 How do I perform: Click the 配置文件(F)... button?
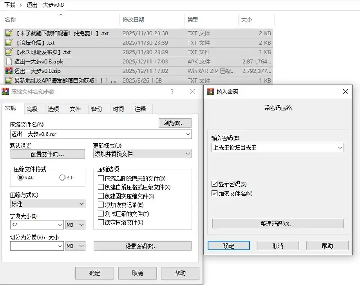[48, 154]
